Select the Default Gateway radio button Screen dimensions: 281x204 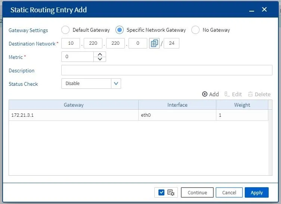point(65,30)
